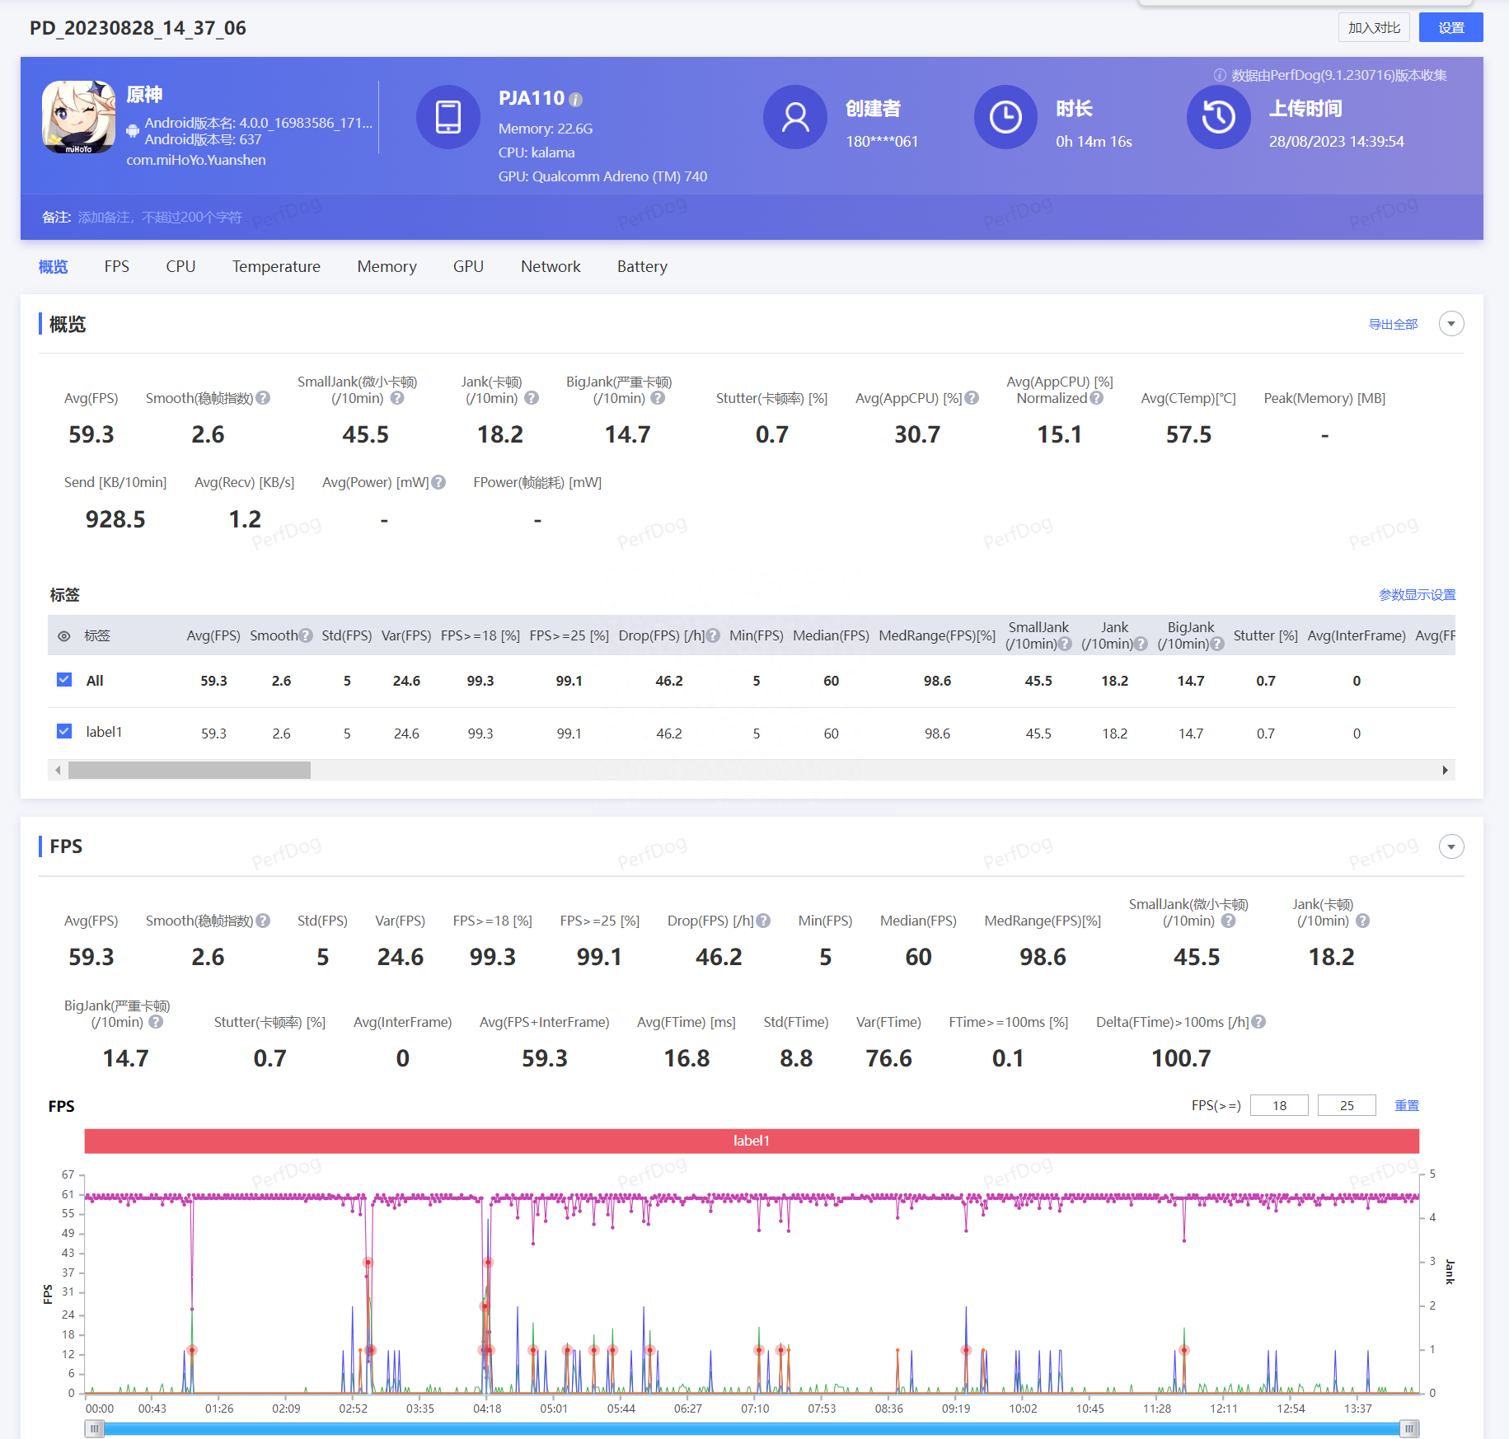
Task: Open the Battery tab
Action: 642,266
